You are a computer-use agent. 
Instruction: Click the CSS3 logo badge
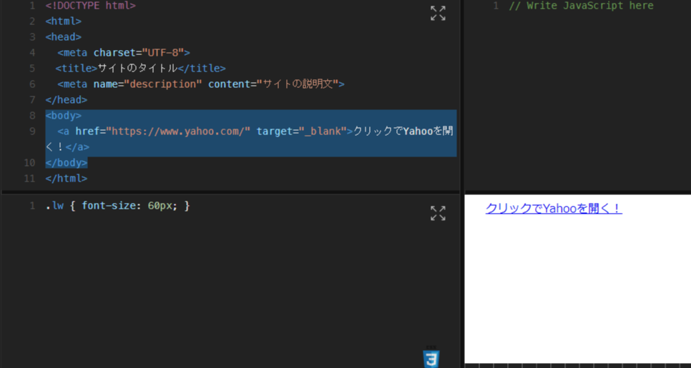coord(431,358)
